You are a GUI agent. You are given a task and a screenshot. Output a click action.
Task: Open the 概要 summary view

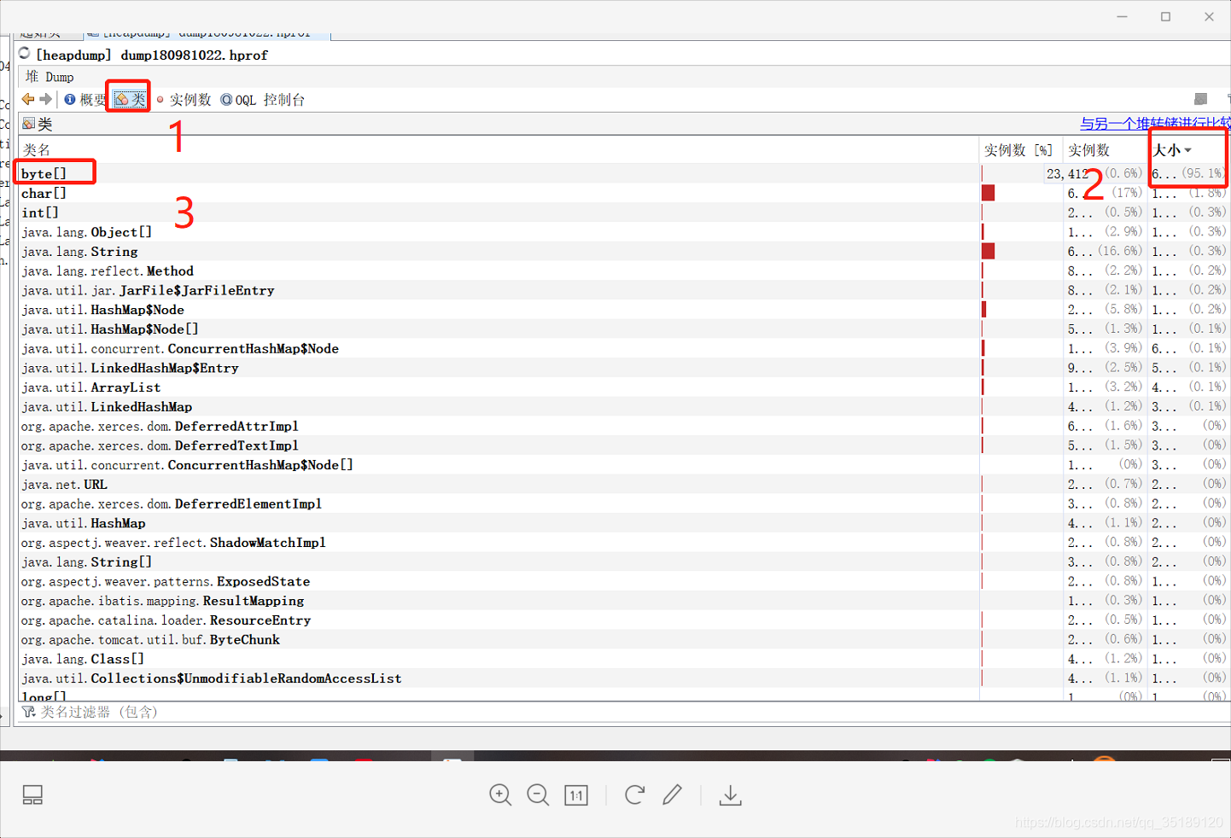pos(85,100)
